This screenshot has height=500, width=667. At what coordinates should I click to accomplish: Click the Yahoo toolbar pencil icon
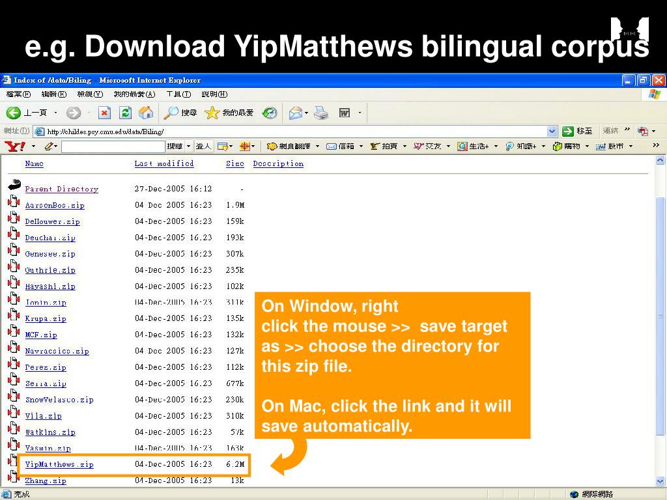[x=49, y=146]
